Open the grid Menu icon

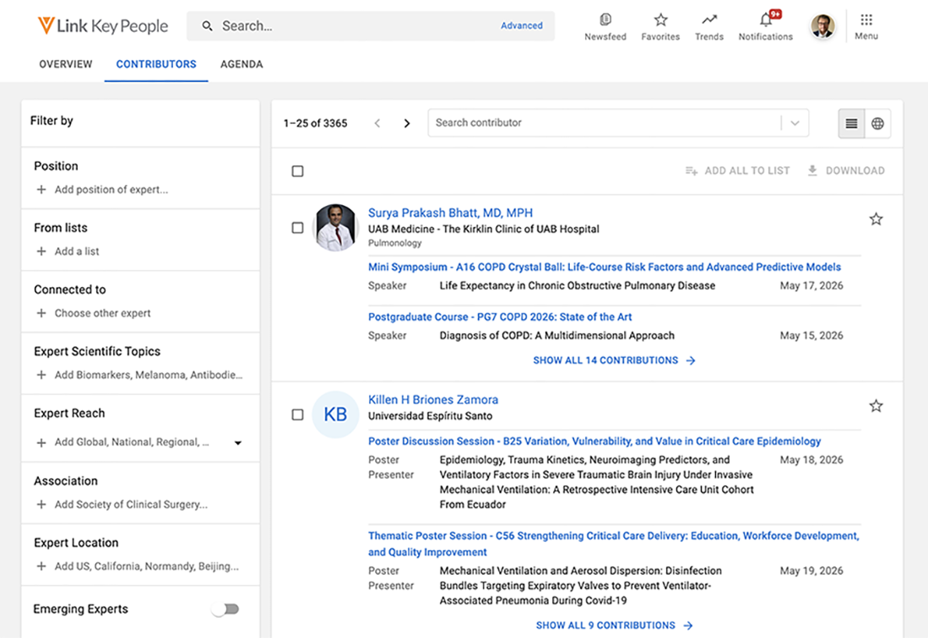click(866, 20)
